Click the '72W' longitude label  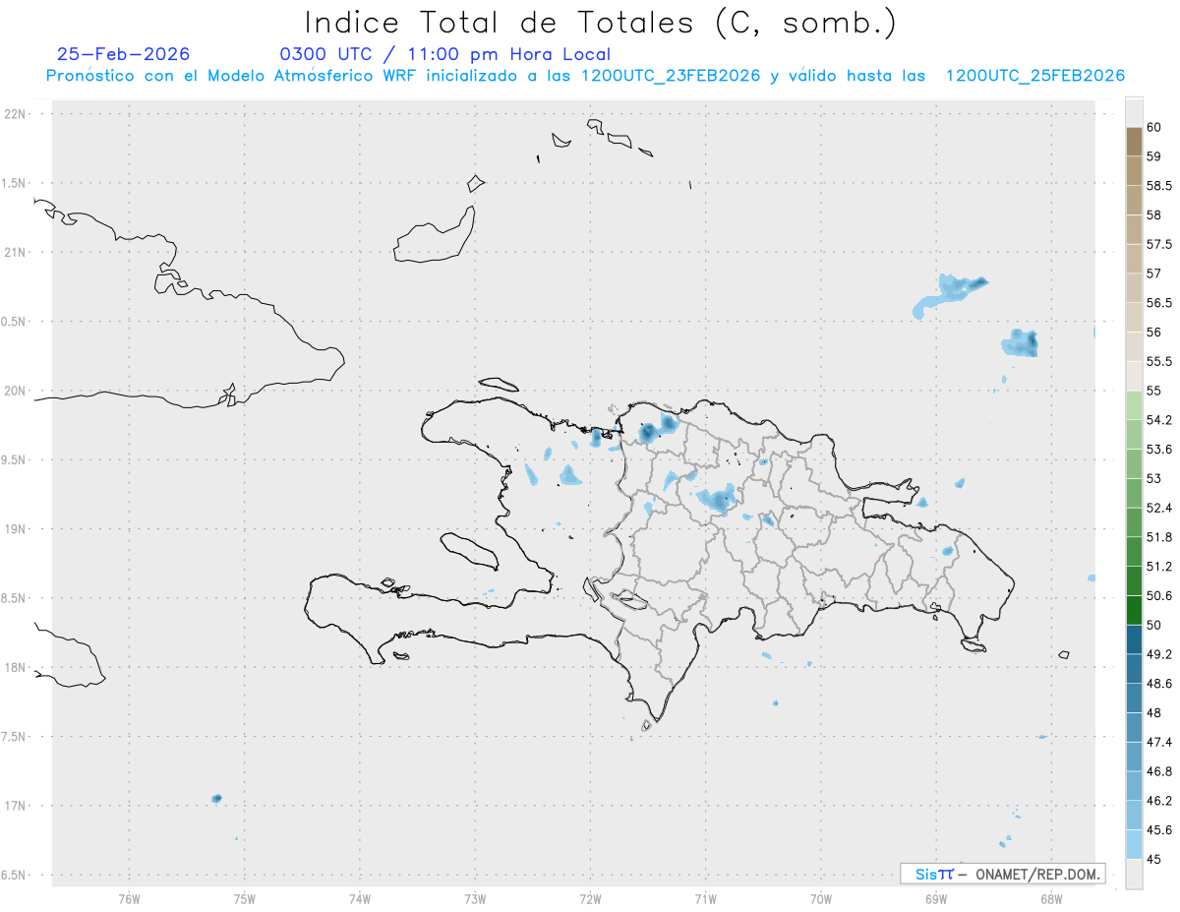point(590,898)
